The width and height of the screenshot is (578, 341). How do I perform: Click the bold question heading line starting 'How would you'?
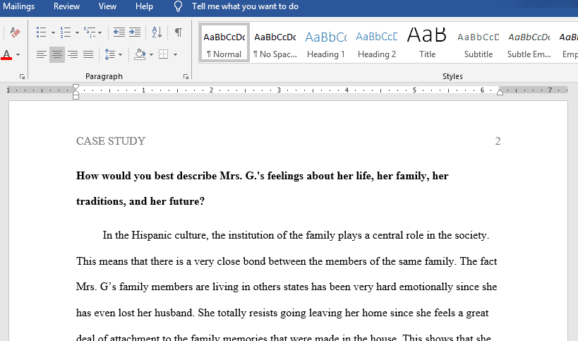262,176
